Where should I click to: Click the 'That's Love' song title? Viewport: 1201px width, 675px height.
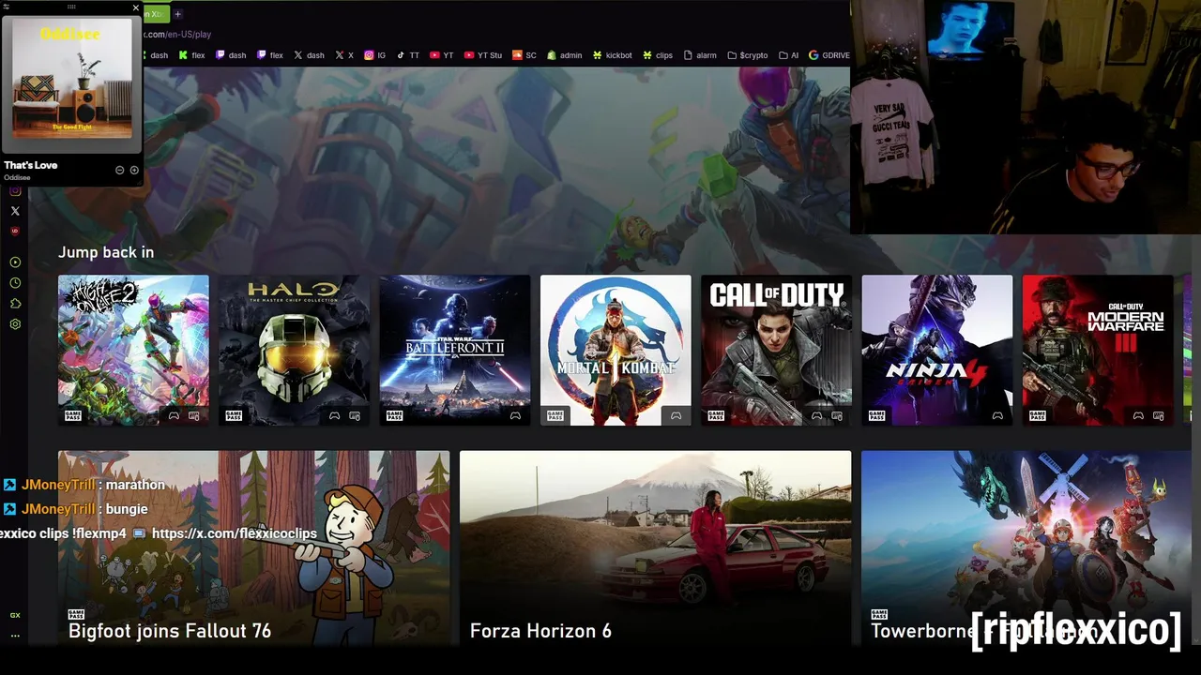[31, 165]
